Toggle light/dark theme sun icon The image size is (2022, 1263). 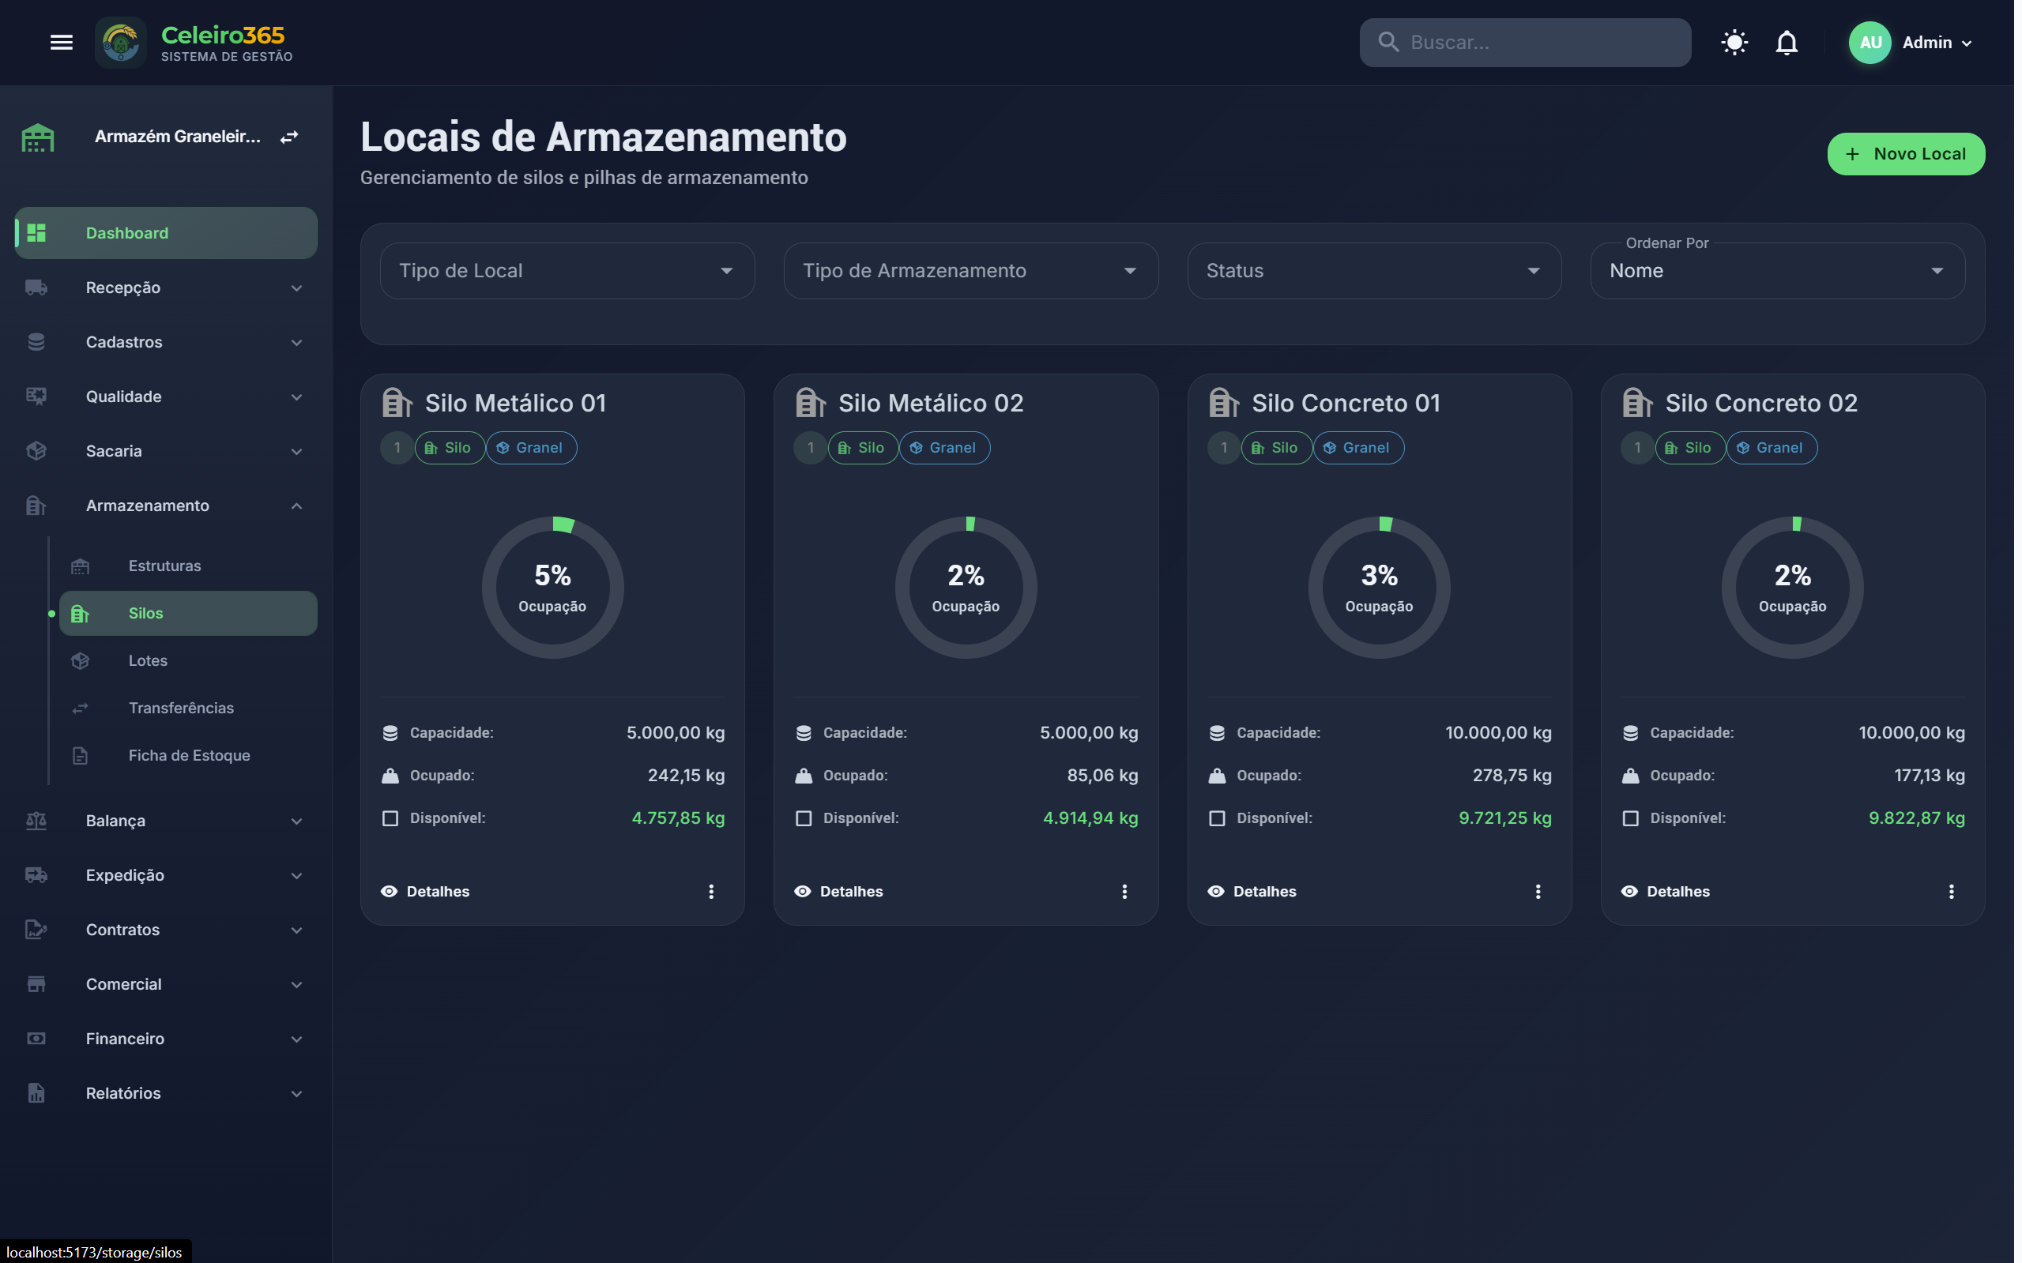click(1734, 43)
